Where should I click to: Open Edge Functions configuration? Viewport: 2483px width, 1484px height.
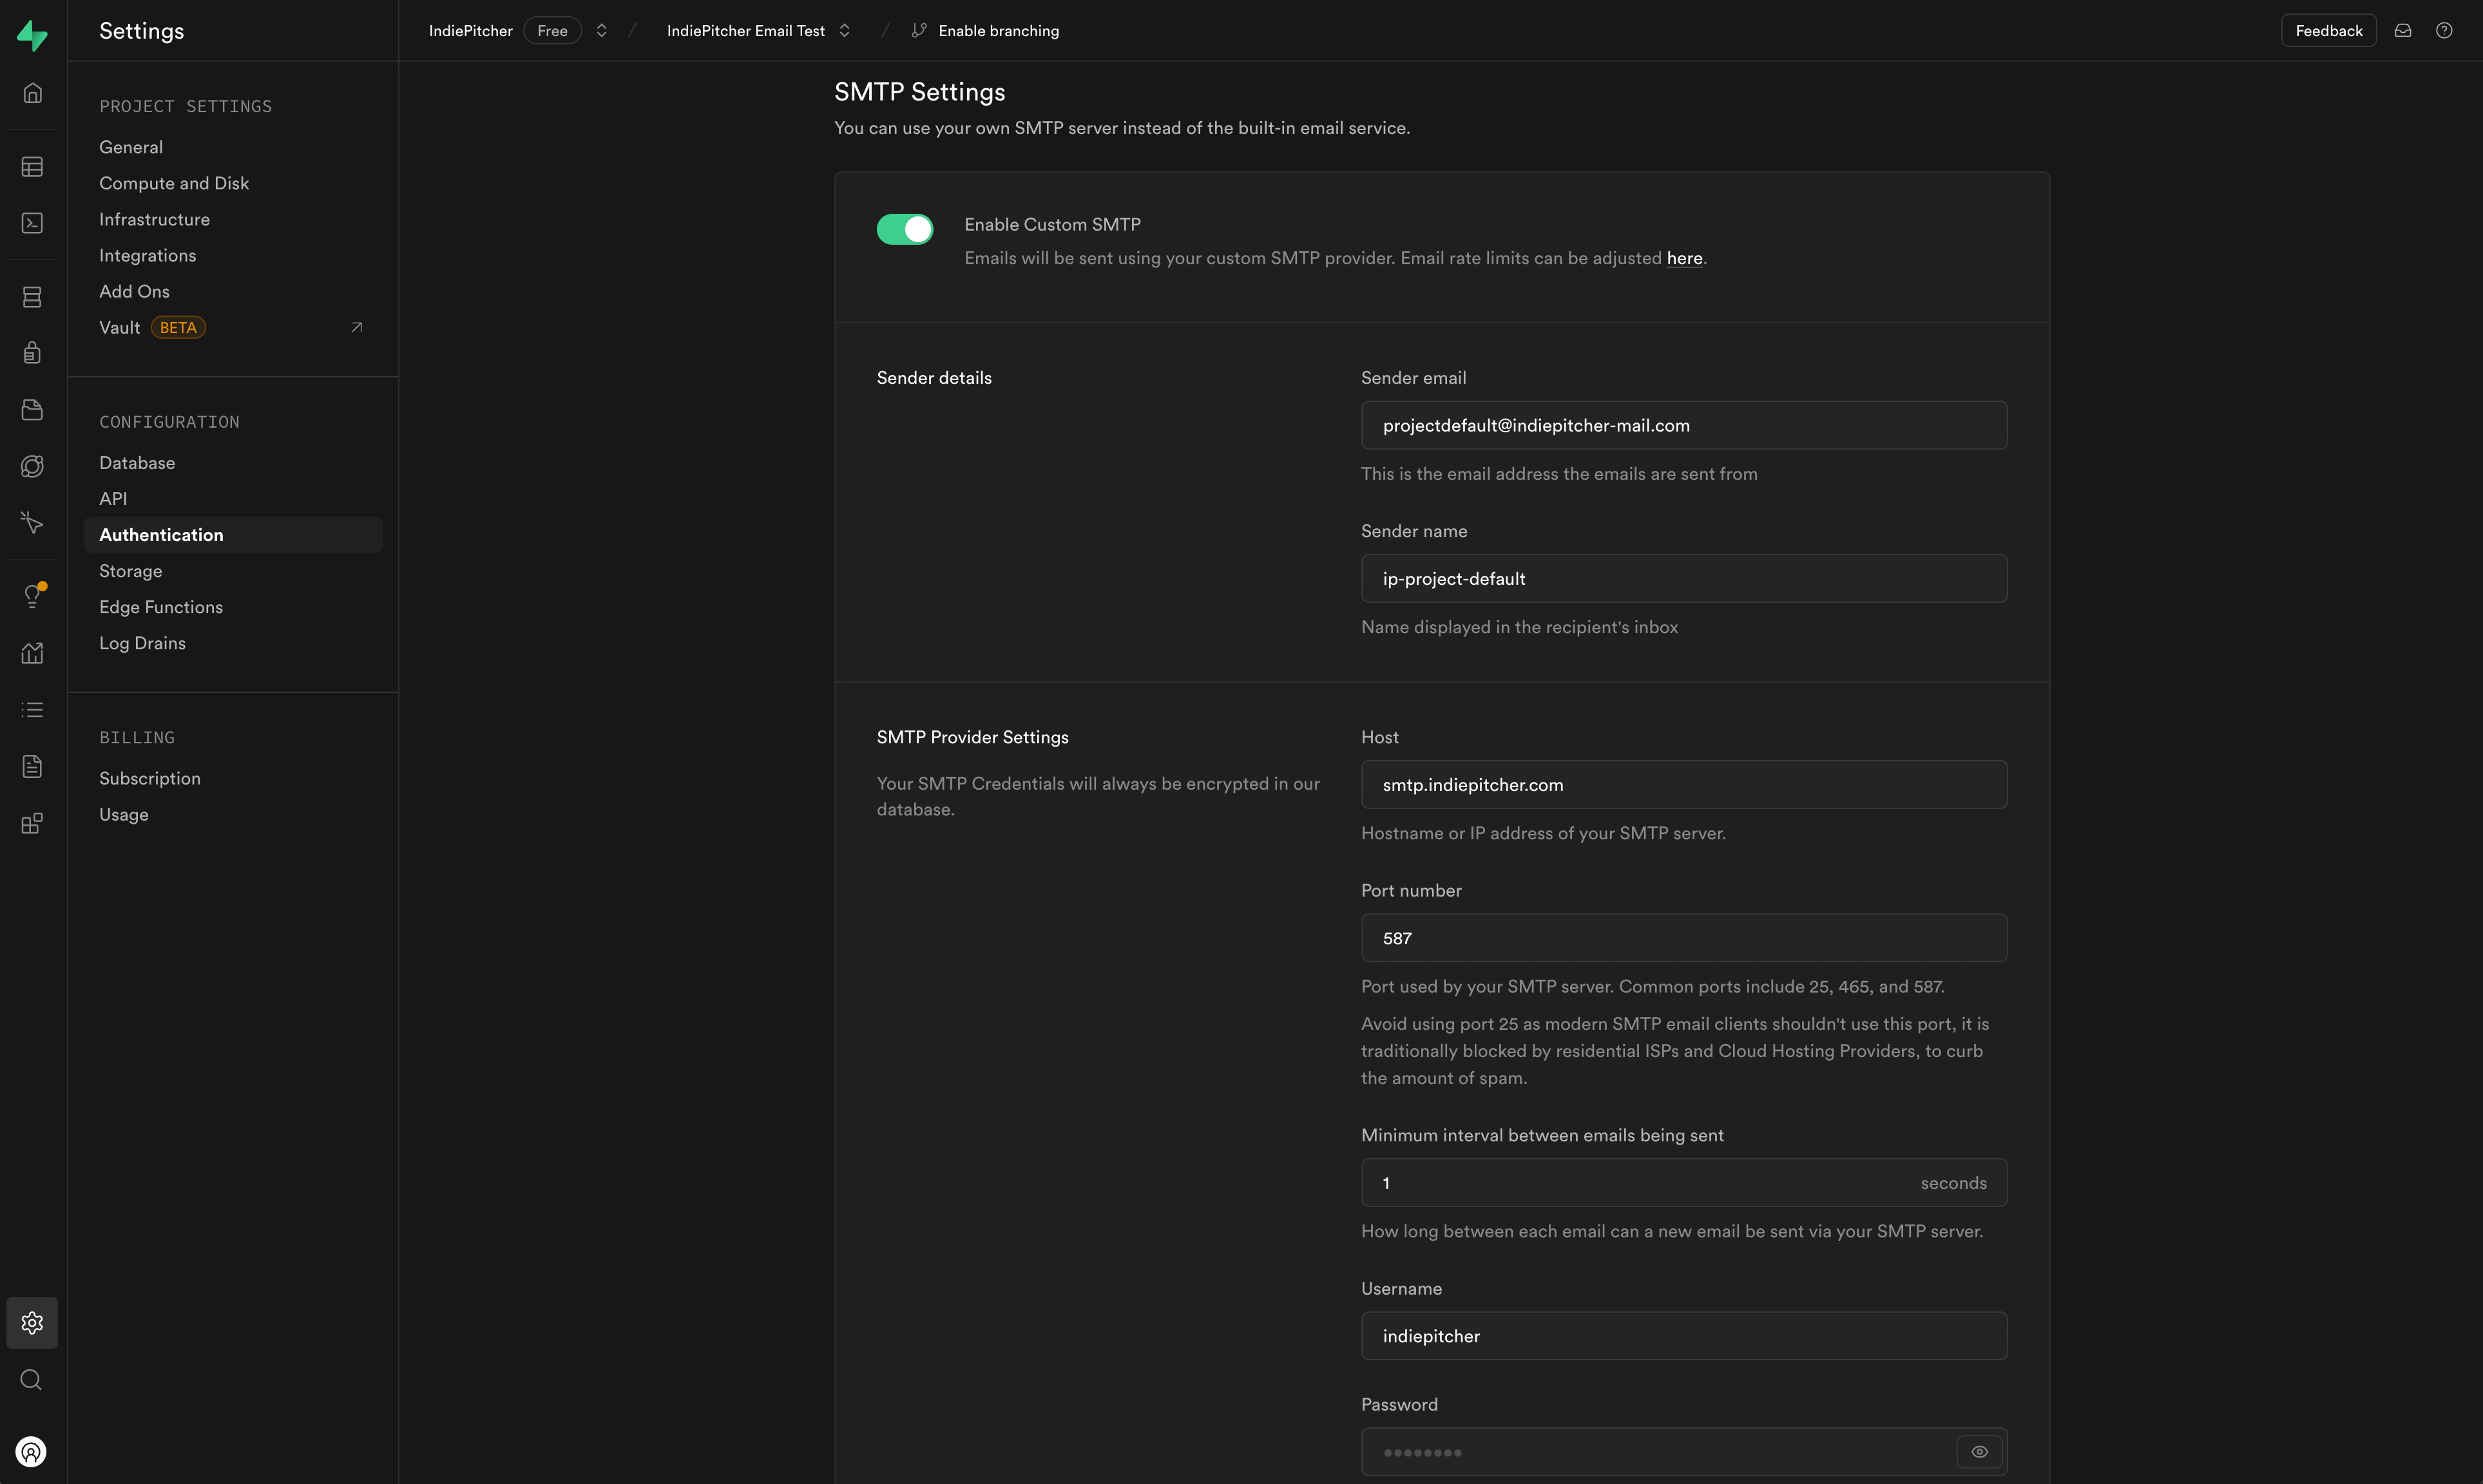161,607
